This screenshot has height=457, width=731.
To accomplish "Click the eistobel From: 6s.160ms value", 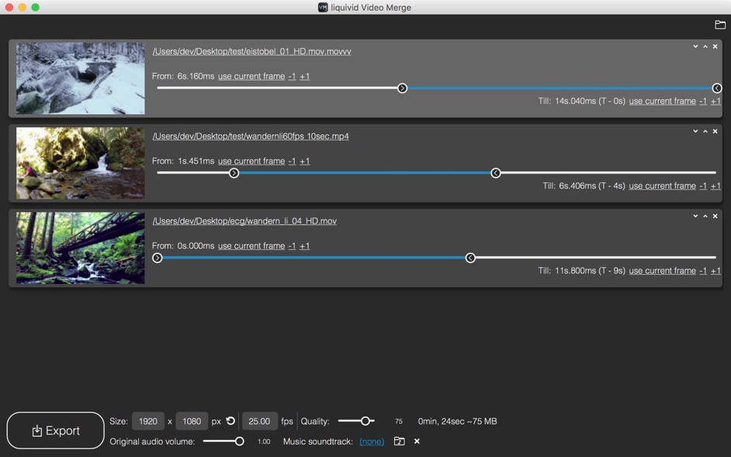I will click(x=196, y=76).
